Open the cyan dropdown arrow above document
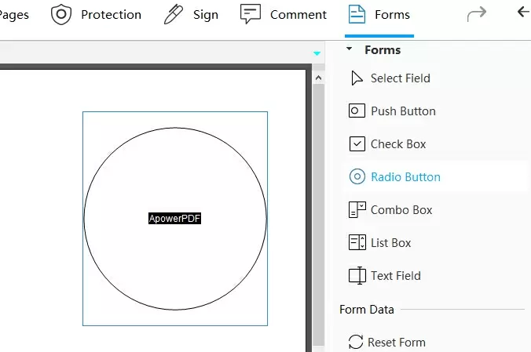 coord(317,53)
